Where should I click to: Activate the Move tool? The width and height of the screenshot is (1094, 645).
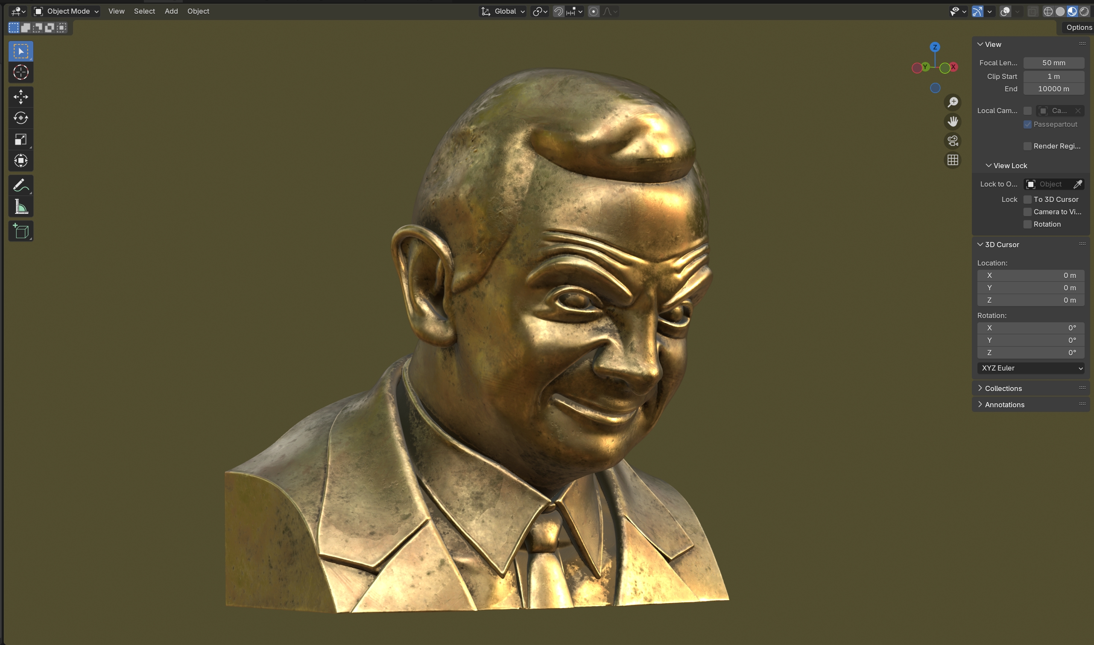[21, 96]
